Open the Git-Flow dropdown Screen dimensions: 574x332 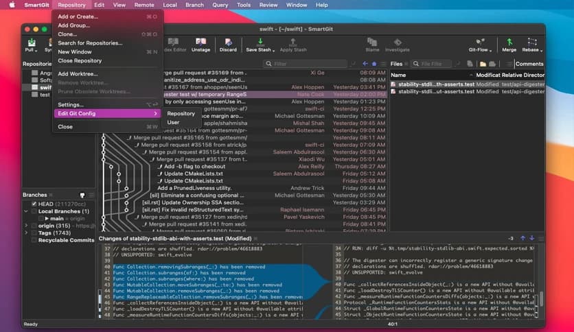coord(480,45)
